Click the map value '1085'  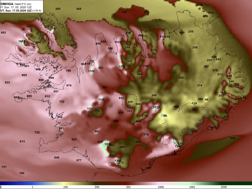tap(21, 41)
